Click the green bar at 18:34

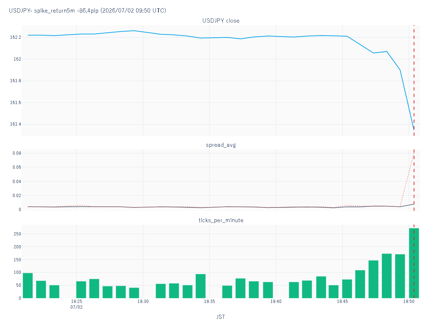point(200,286)
